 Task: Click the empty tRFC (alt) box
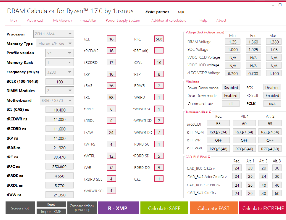tap(159, 51)
